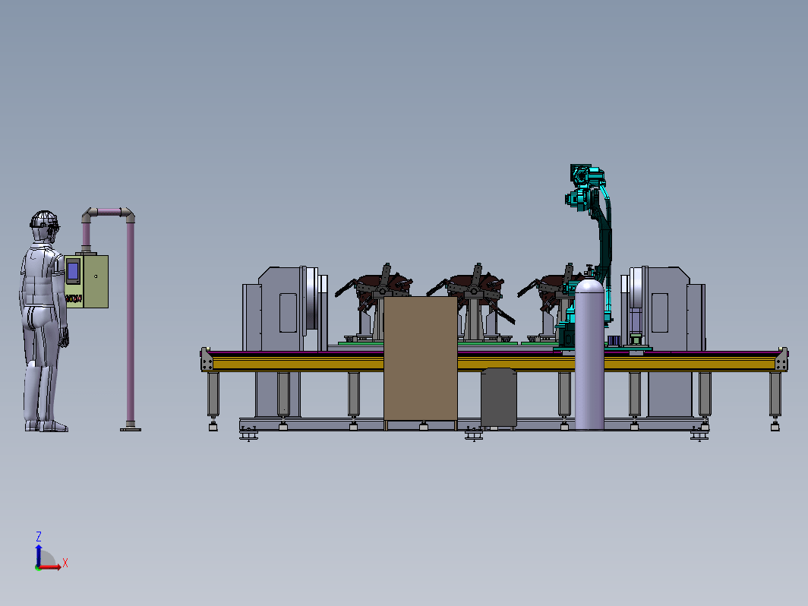Select the teal welding robot arm top
808x606 pixels.
click(586, 188)
